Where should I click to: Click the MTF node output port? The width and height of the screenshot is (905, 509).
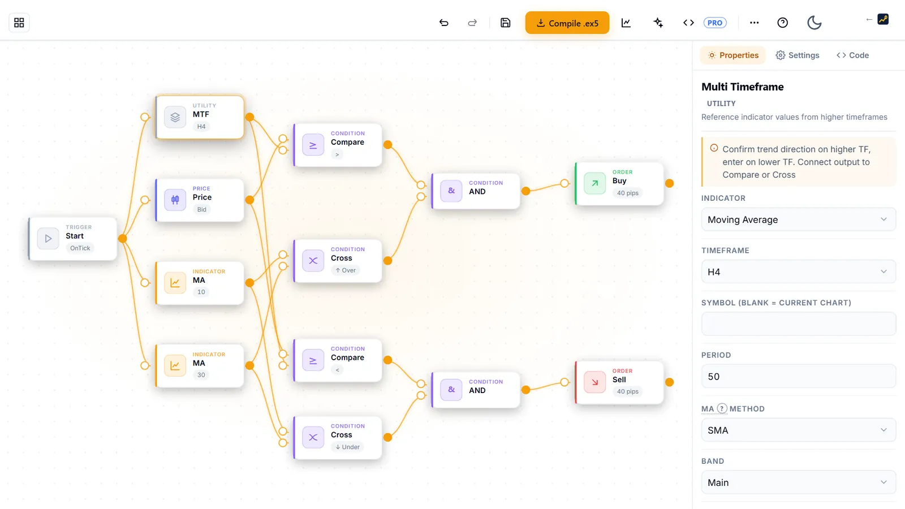pyautogui.click(x=250, y=117)
